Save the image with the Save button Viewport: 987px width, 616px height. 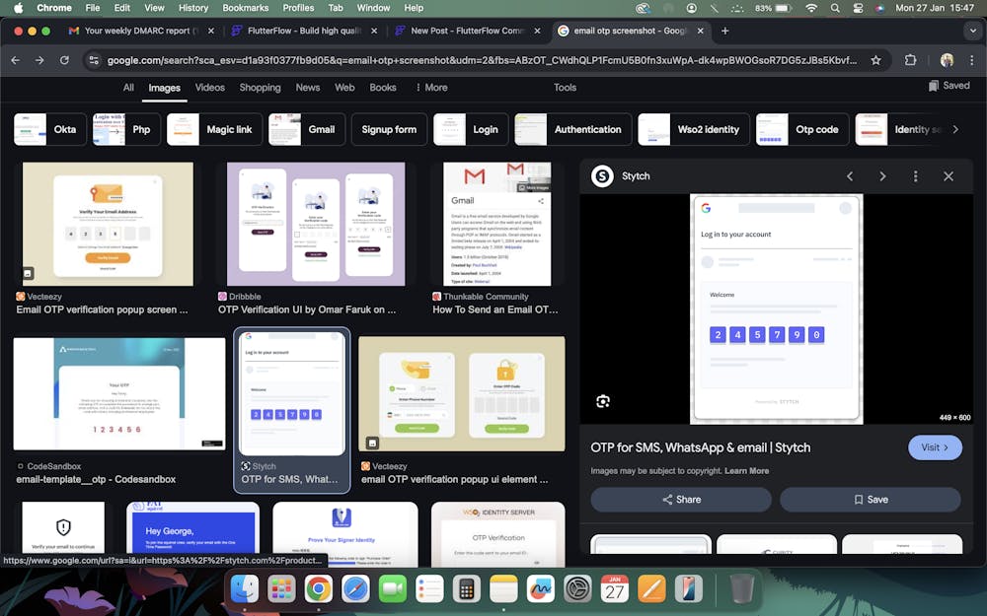coord(871,500)
